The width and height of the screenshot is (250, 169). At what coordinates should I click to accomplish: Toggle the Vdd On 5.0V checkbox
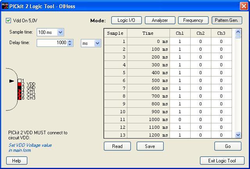tap(8, 21)
